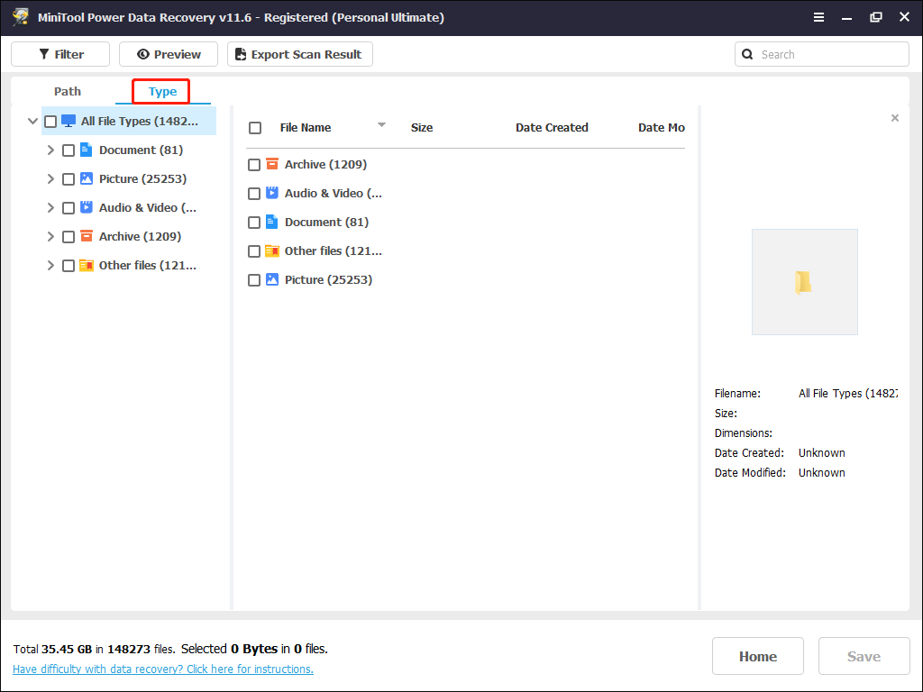This screenshot has height=692, width=923.
Task: Click the Other files icon in tree
Action: (x=86, y=266)
